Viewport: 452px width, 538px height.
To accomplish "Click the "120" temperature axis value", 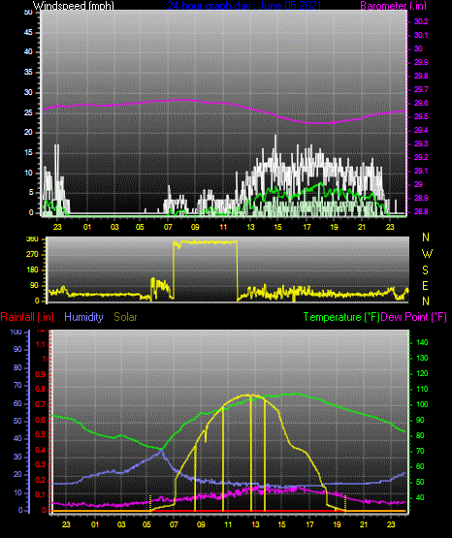I will click(422, 373).
